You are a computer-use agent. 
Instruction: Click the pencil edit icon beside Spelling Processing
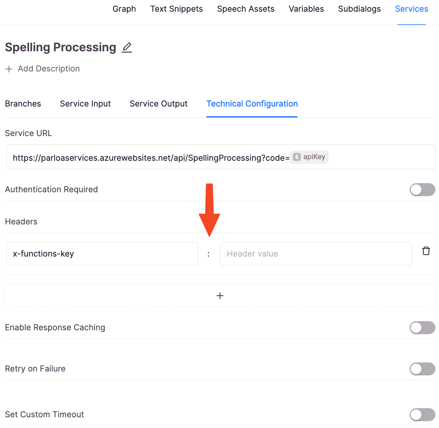127,47
